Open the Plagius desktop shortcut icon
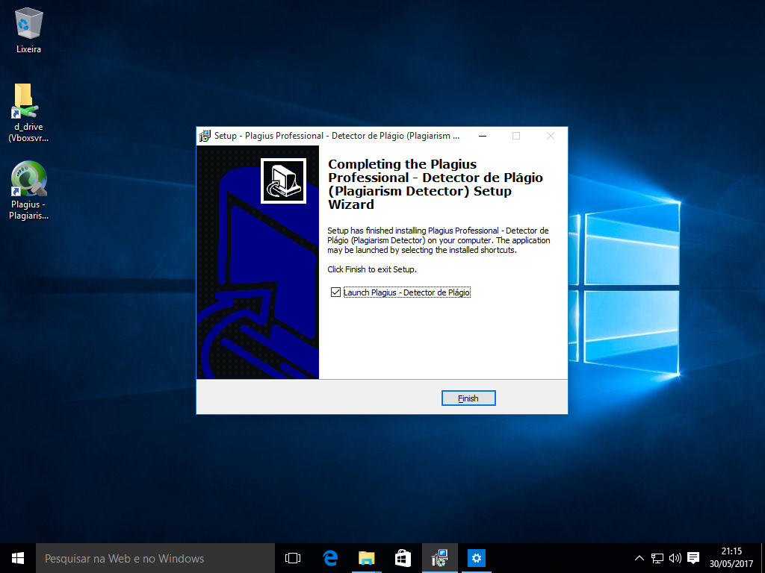Screen dimensions: 765x573 point(28,181)
